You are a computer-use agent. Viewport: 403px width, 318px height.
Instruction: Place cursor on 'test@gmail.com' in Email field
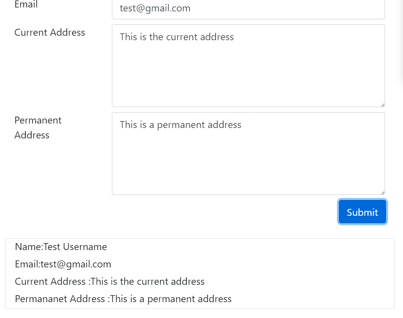[x=155, y=8]
